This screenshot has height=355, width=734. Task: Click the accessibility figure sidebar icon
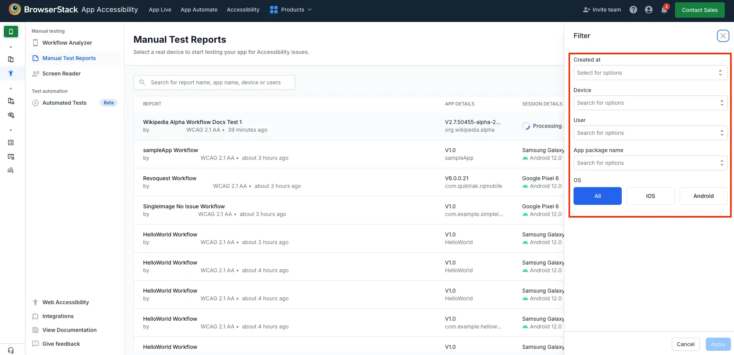[x=11, y=73]
